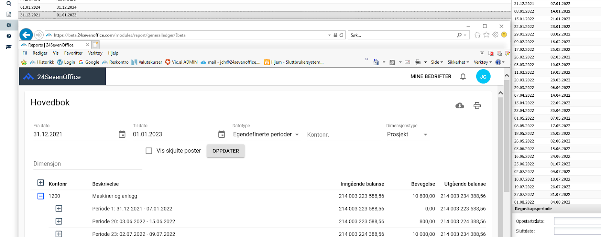Open the Vic.ai ADMIN bookmark
Screen dimensions: 601x237
181,62
